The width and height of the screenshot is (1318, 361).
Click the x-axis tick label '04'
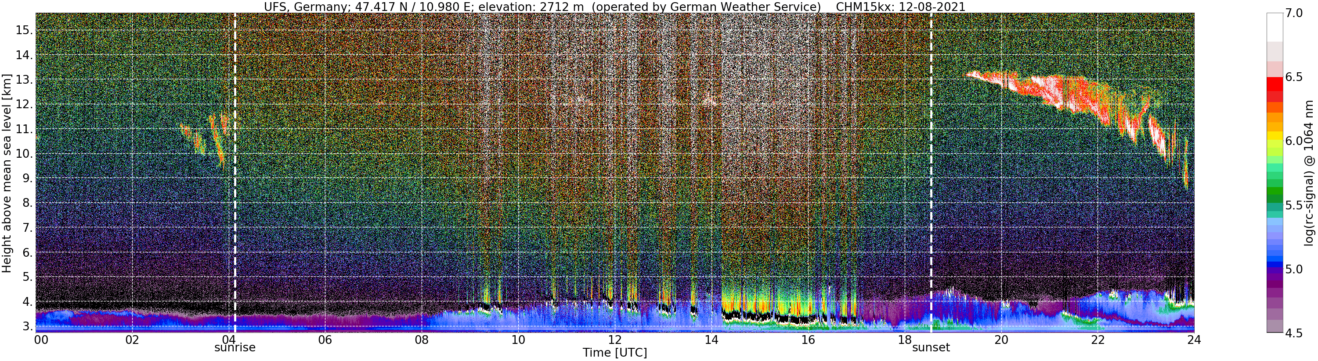[x=229, y=340]
